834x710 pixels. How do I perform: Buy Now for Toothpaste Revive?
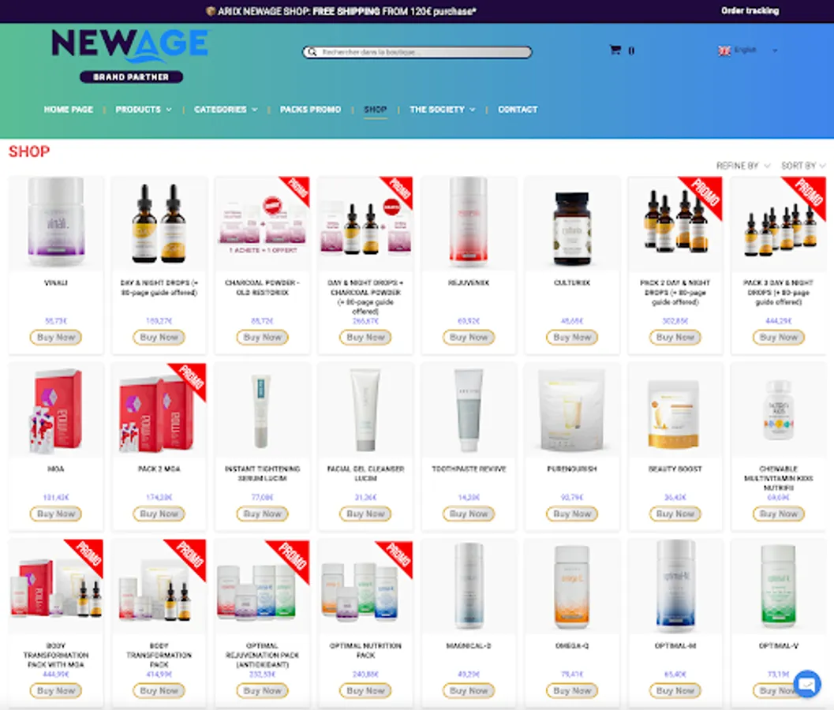[x=469, y=514]
